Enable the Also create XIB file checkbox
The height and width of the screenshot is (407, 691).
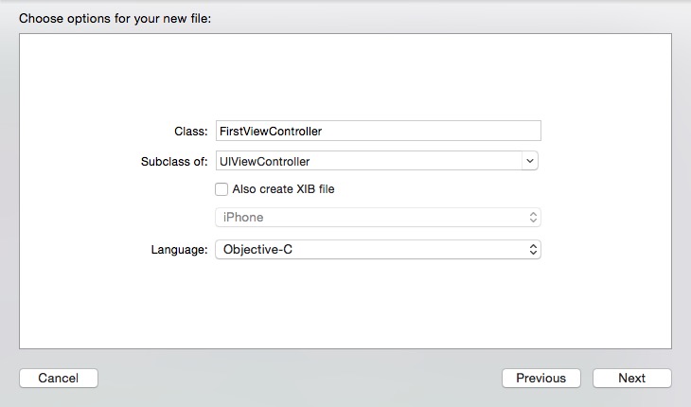(x=221, y=189)
